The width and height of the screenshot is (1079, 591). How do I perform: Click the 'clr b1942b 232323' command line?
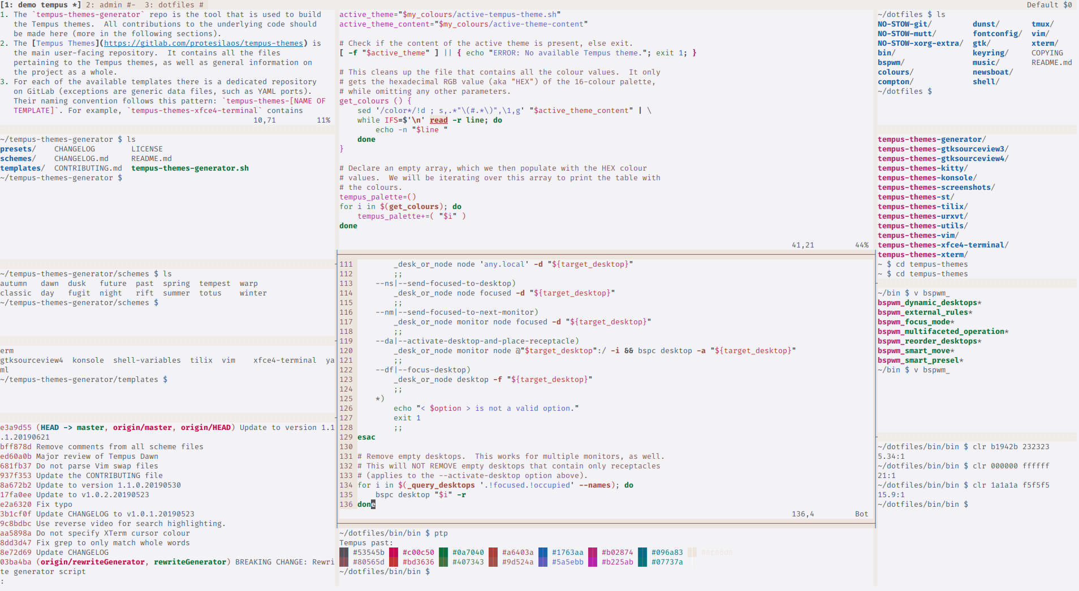(x=1011, y=447)
